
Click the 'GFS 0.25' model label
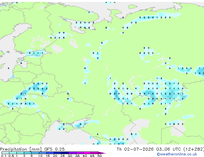pyautogui.click(x=54, y=149)
